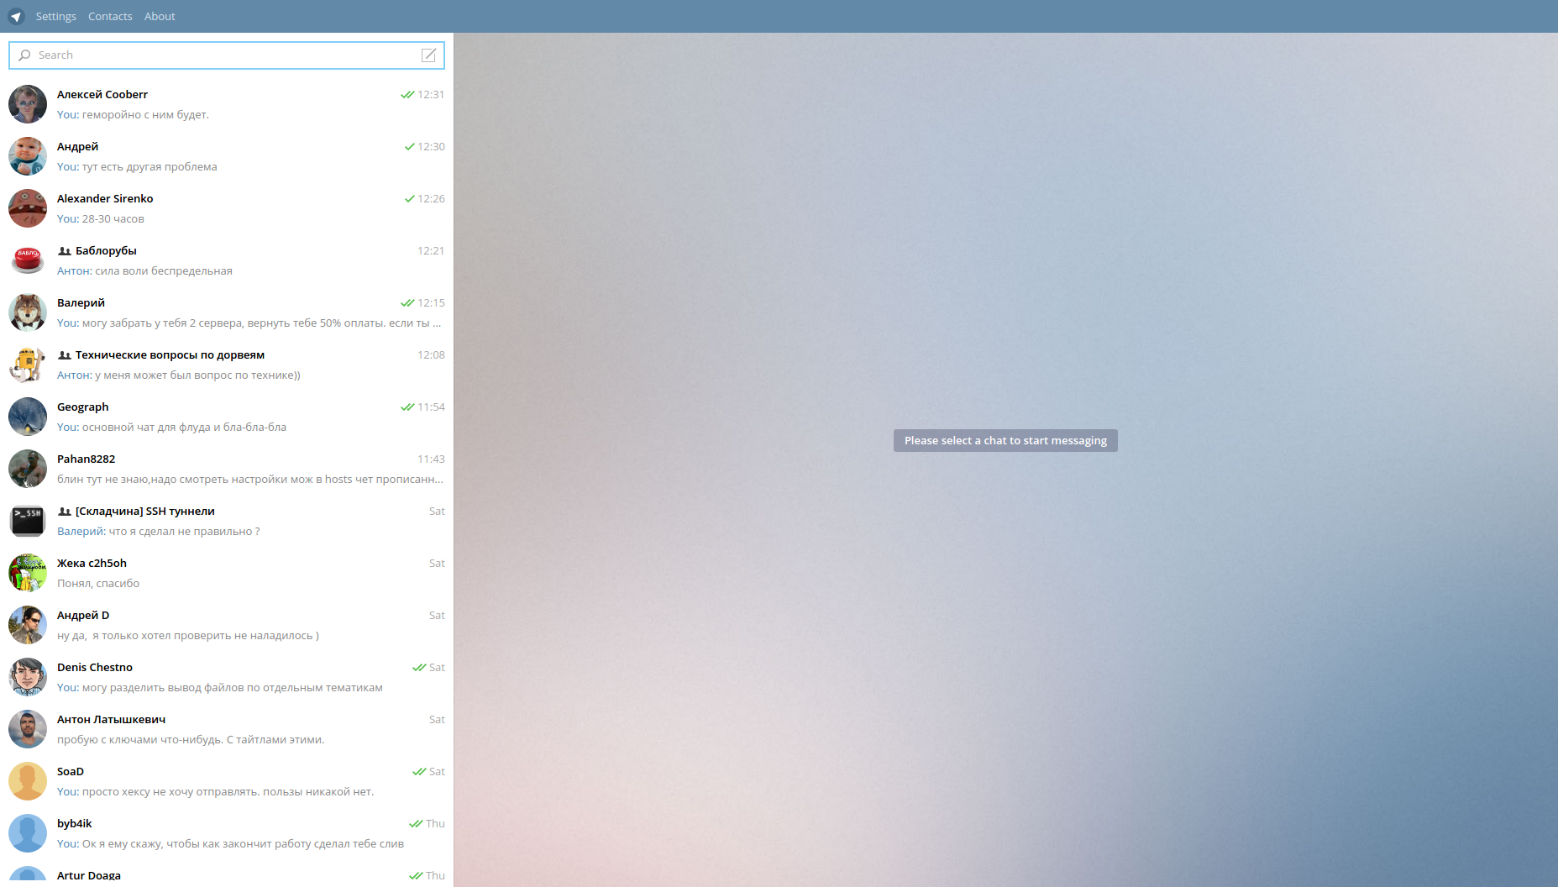The image size is (1558, 887).
Task: Click the group icon beside Баблорубы
Action: click(x=65, y=251)
